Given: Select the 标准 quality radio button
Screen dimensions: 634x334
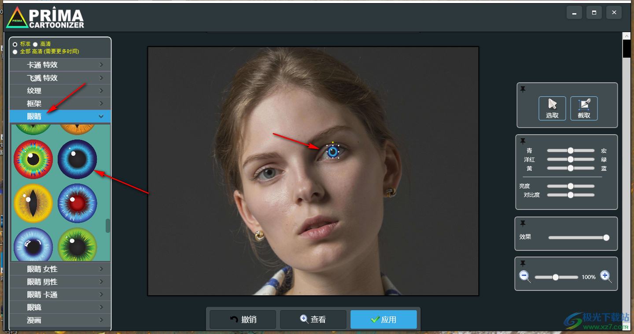Looking at the screenshot, I should [x=15, y=44].
